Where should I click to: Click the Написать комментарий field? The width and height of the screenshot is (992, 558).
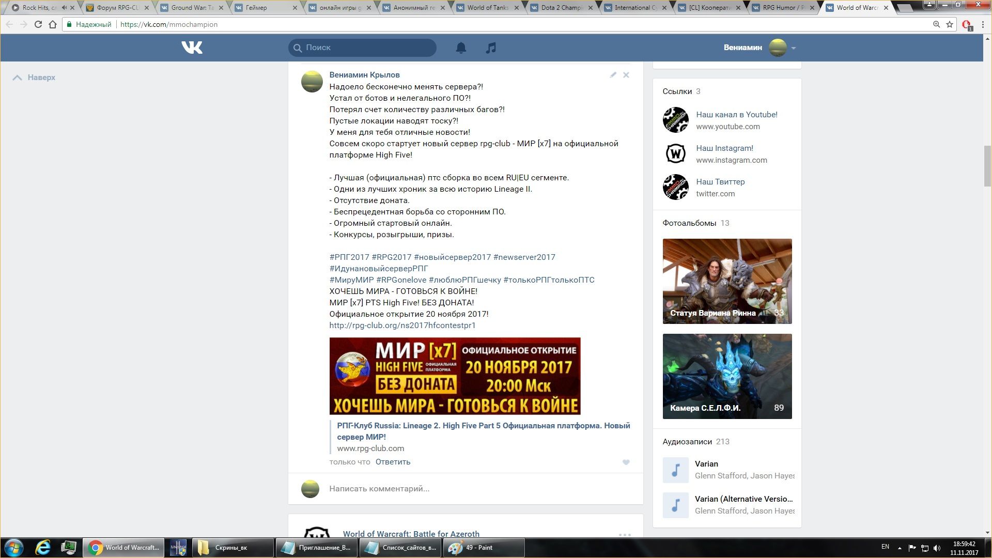(x=379, y=489)
